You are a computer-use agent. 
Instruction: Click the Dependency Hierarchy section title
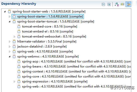[x=19, y=4]
